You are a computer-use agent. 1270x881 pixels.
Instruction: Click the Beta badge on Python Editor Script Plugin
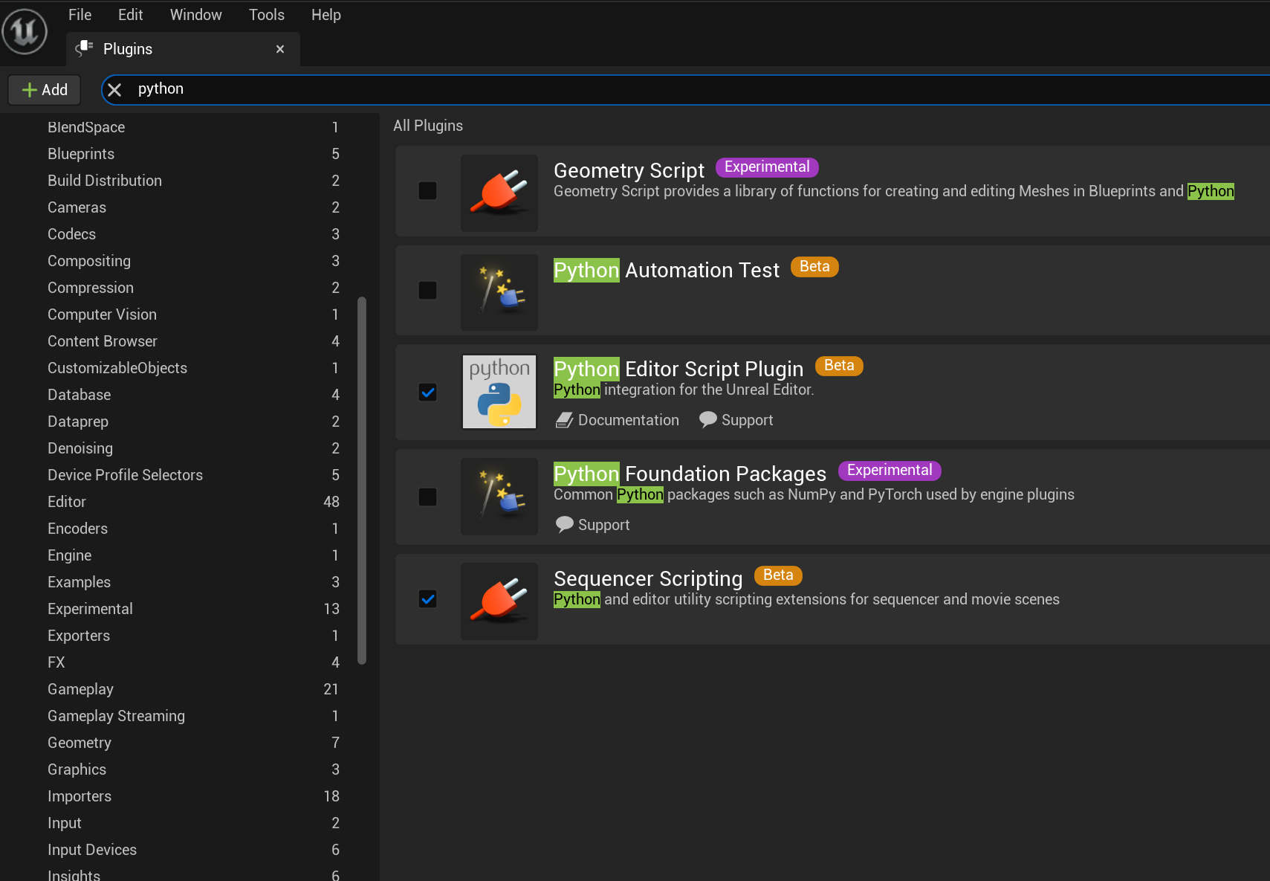839,366
